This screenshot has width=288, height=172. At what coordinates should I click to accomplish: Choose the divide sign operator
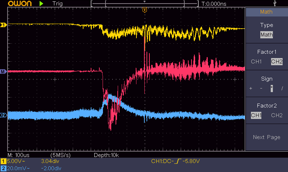(282, 88)
